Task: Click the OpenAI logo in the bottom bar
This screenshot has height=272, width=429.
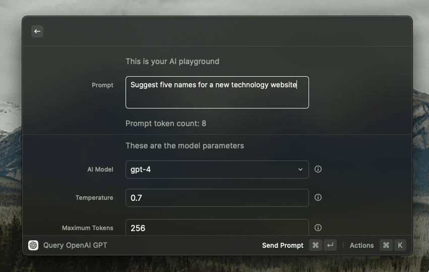Action: [33, 245]
